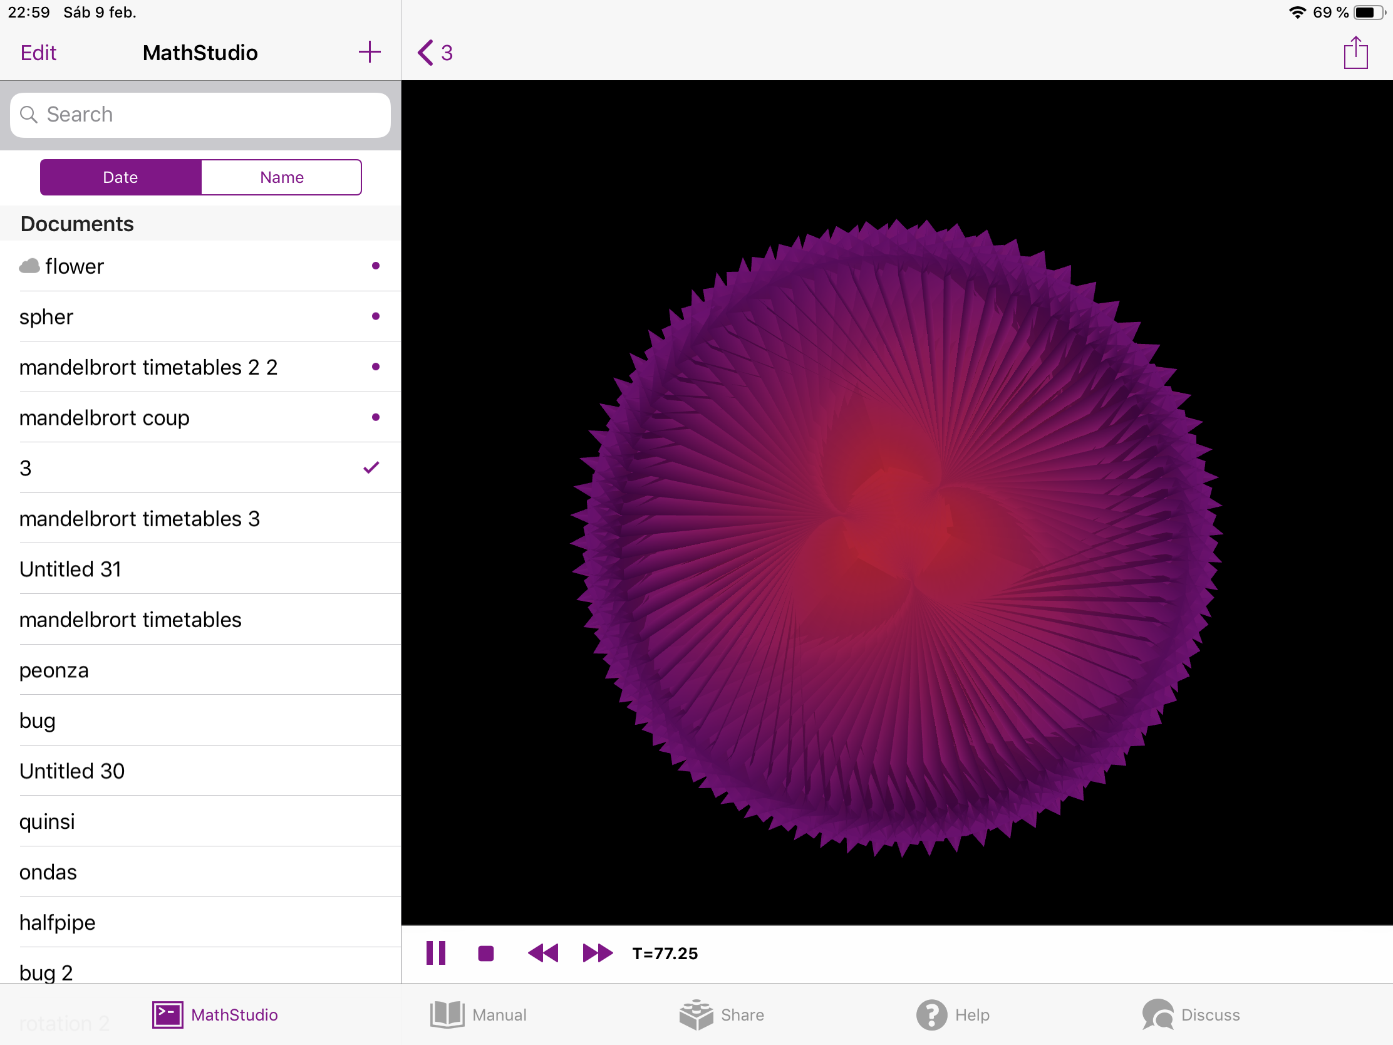
Task: Pause the animation playback
Action: (x=435, y=953)
